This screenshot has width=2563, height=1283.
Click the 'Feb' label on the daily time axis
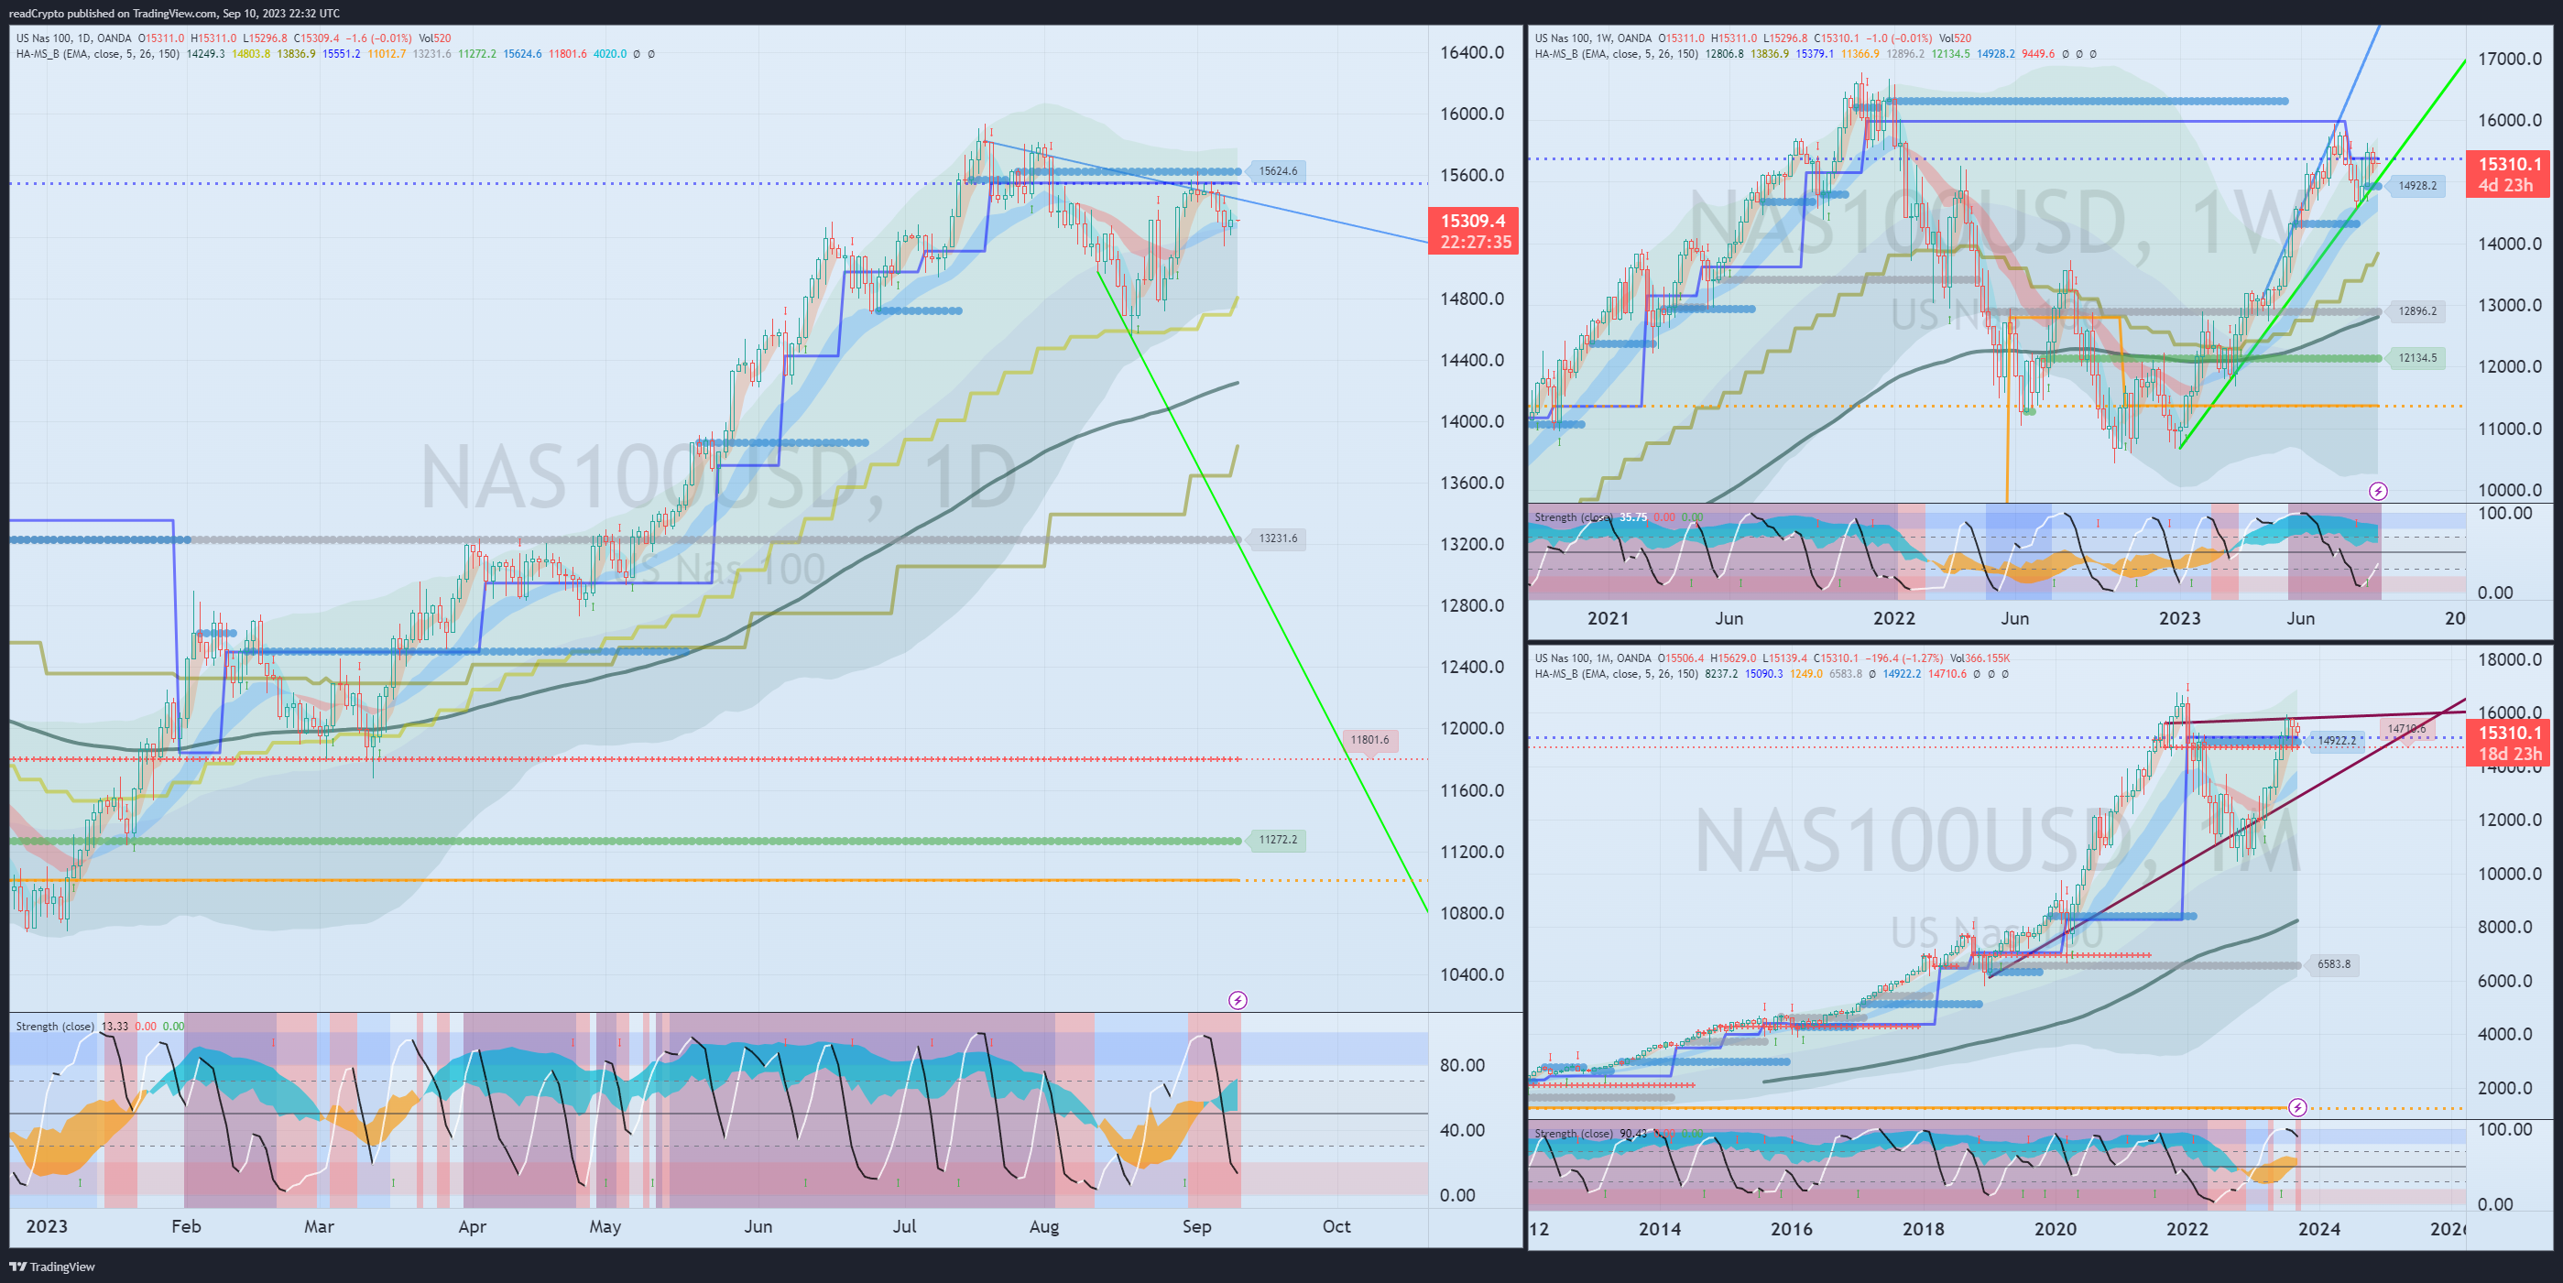186,1226
